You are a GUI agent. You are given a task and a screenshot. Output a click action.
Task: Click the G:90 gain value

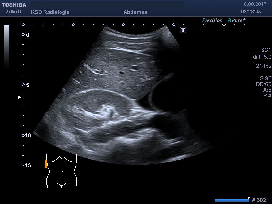tap(265, 78)
